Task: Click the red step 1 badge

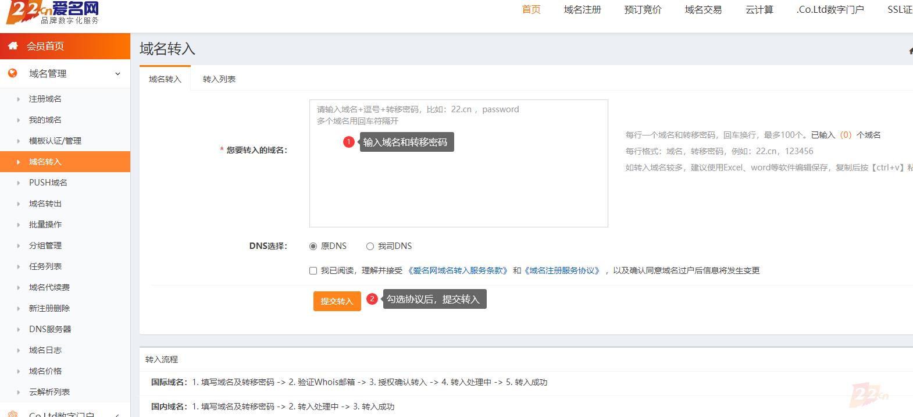Action: (x=349, y=142)
